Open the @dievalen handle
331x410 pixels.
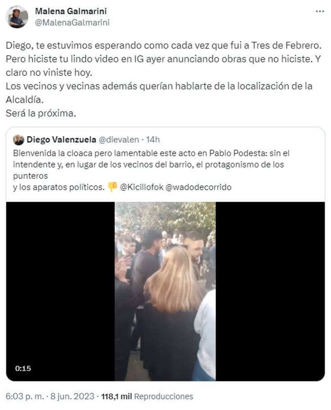coord(119,139)
